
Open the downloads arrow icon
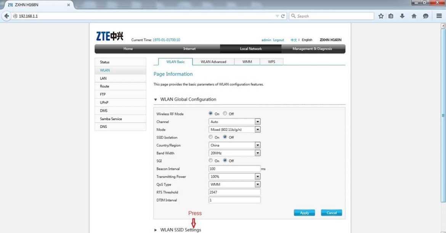click(x=402, y=16)
